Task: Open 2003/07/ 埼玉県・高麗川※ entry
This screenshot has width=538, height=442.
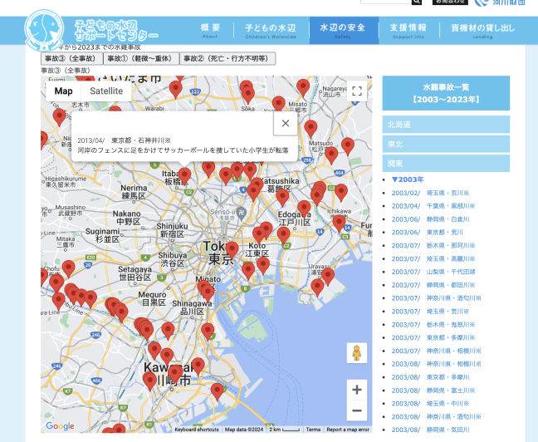Action: 433,258
